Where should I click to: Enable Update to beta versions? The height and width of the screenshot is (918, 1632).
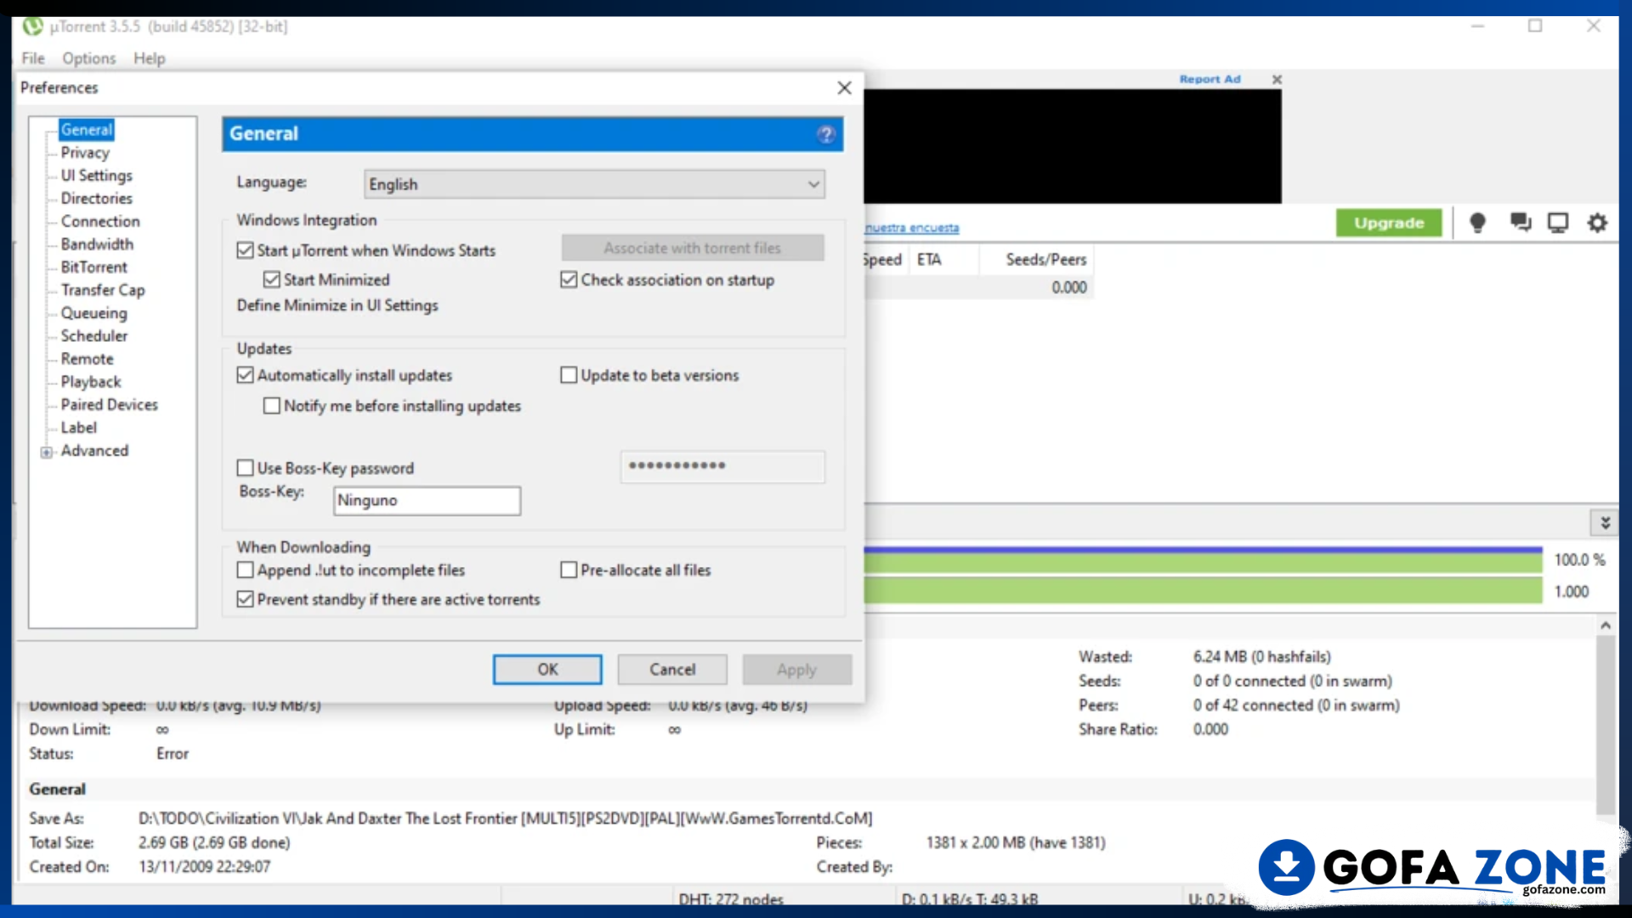569,375
